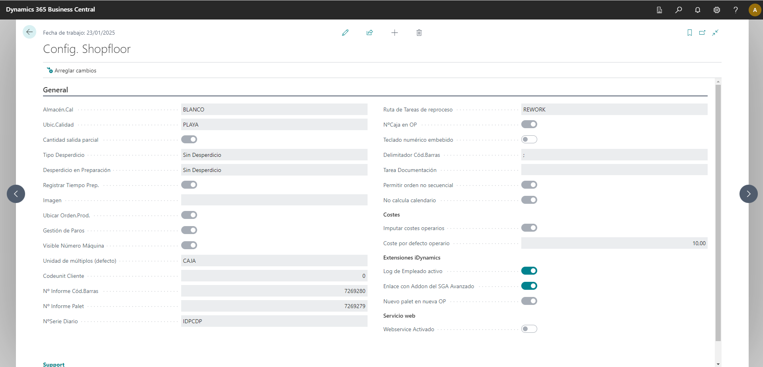Screen dimensions: 763x367
Task: Toggle Teclado numérico embebido switch
Action: pos(529,140)
